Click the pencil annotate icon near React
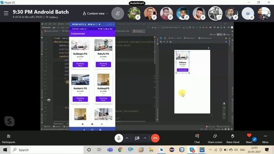 point(254,139)
